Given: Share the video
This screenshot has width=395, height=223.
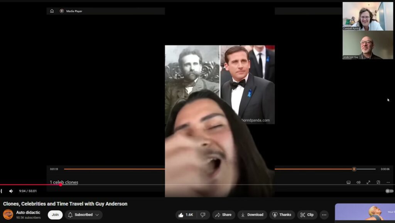Looking at the screenshot, I should pos(223,215).
